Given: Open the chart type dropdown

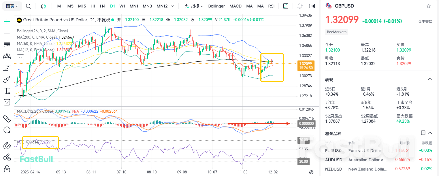Looking at the screenshot, I should point(12,6).
